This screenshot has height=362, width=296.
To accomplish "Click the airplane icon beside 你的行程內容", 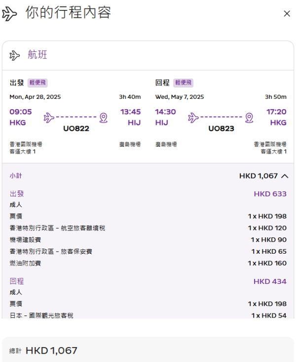I will coord(9,14).
